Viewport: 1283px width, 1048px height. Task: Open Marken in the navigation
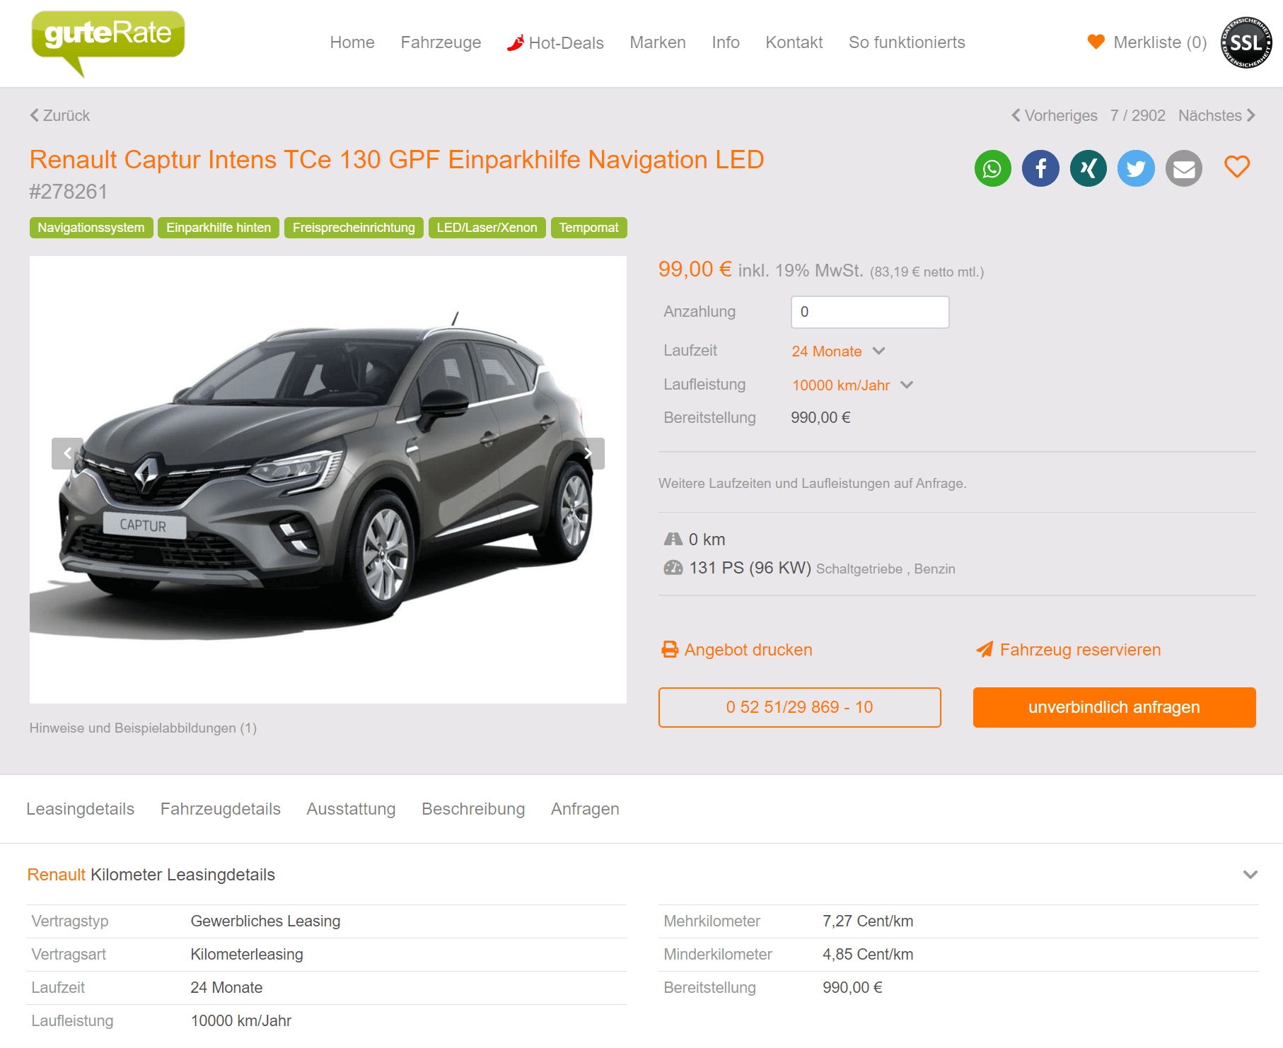[658, 42]
